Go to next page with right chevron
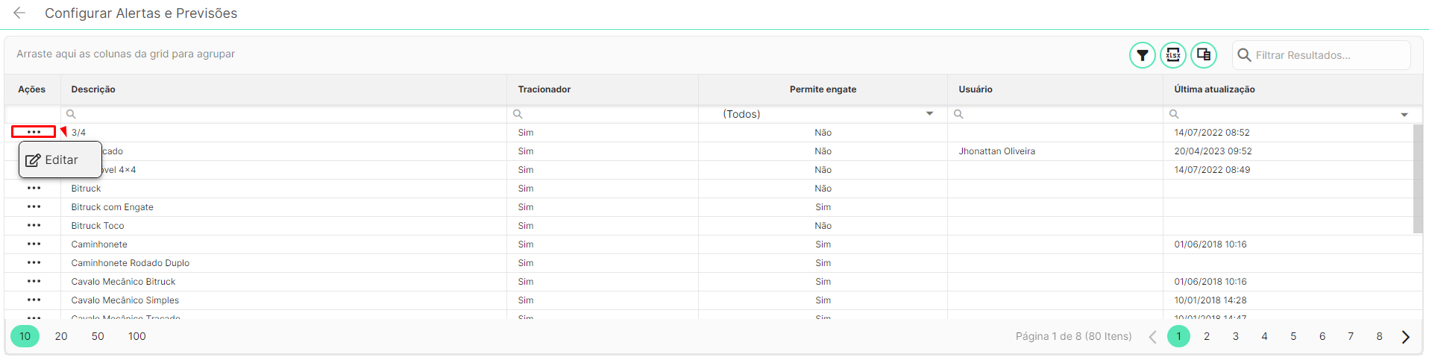1429x360 pixels. 1406,337
